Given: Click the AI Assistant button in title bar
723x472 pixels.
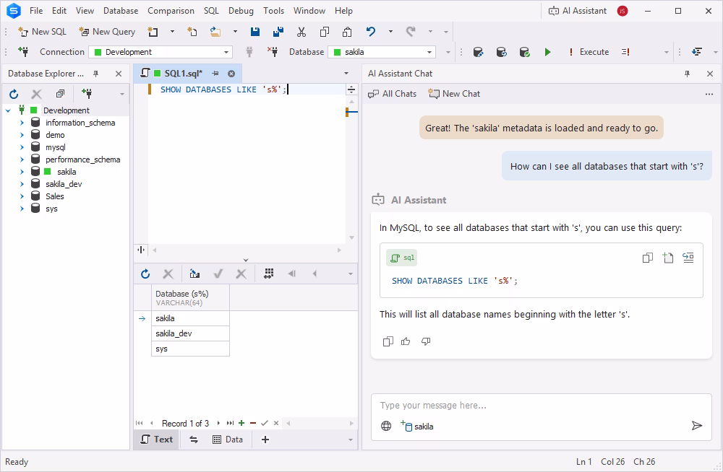Looking at the screenshot, I should 577,11.
